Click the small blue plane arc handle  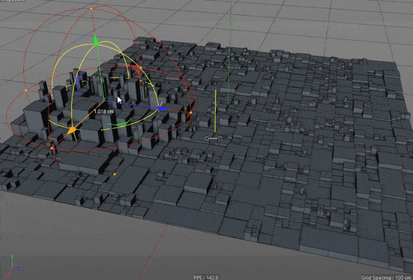pyautogui.click(x=79, y=80)
